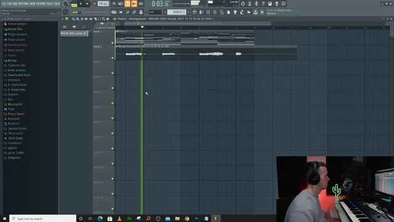The width and height of the screenshot is (394, 222).
Task: Click the master pitch knob
Action: tap(66, 12)
